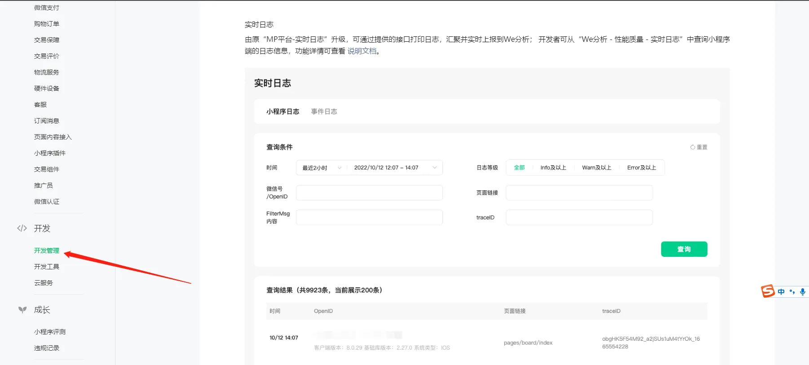Select 开发管理 in sidebar
Viewport: 809px width, 365px height.
coord(47,251)
